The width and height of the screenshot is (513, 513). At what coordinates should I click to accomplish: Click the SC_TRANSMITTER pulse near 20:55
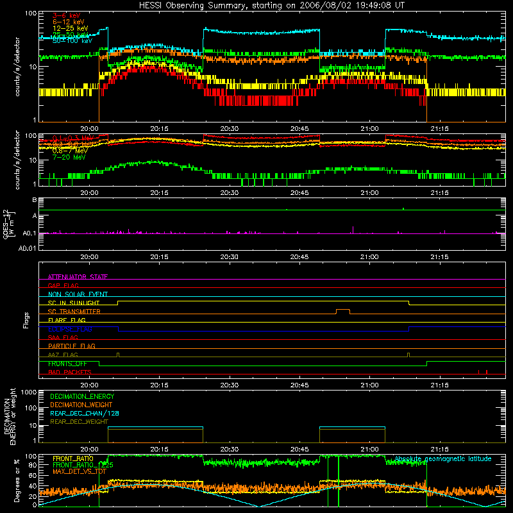[343, 311]
